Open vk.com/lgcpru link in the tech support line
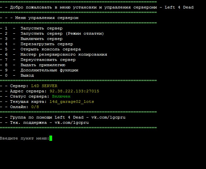 (71, 122)
